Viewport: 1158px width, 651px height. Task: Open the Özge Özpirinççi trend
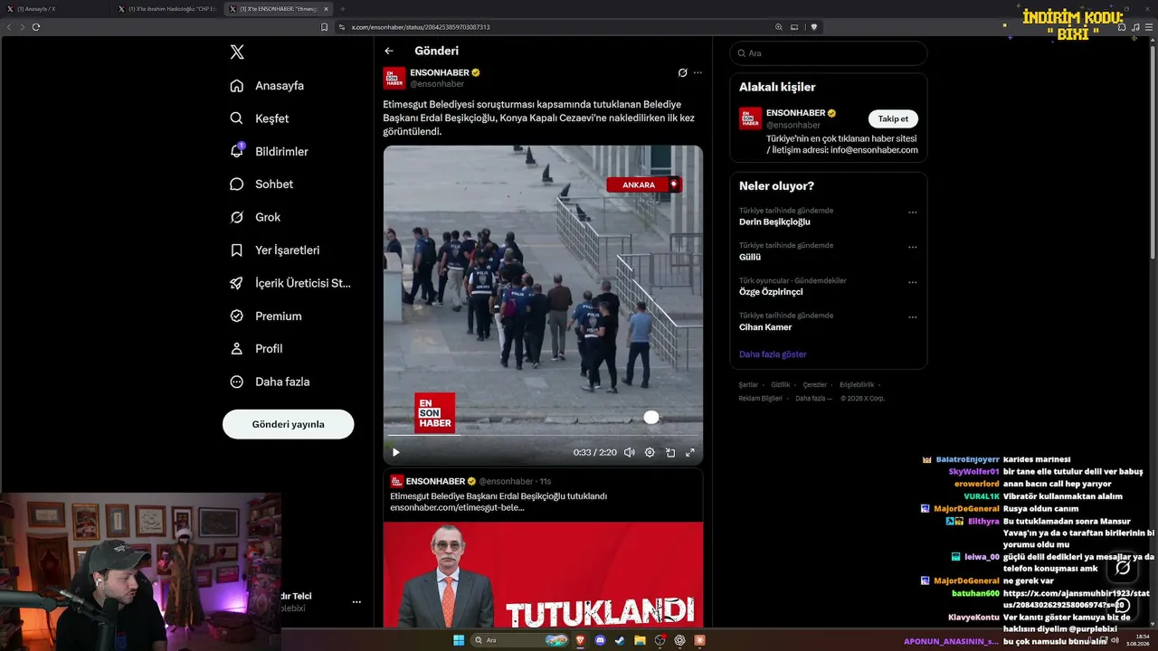click(x=771, y=292)
